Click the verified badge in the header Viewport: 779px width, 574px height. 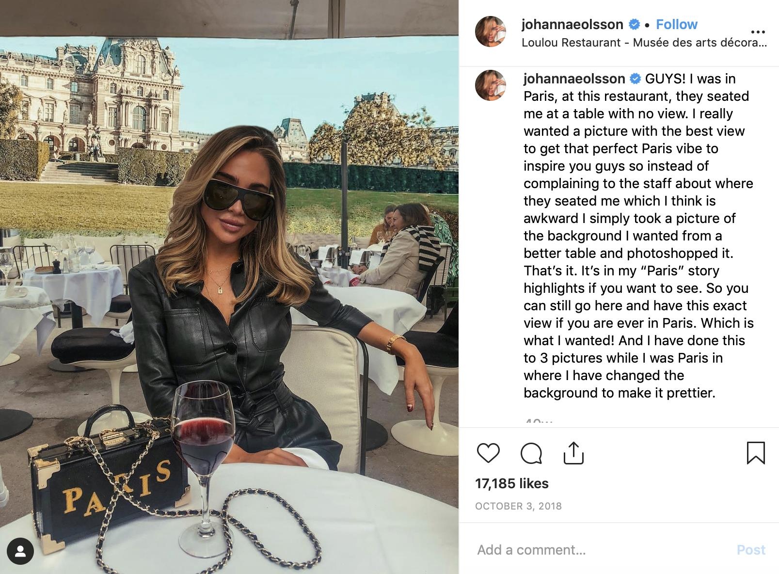pyautogui.click(x=634, y=24)
